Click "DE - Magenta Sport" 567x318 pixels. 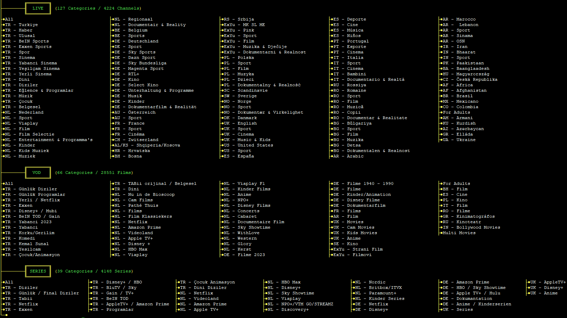(x=139, y=68)
